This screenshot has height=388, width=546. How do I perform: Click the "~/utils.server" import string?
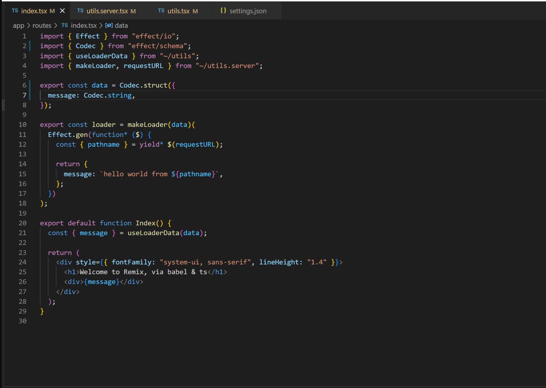[x=227, y=66]
